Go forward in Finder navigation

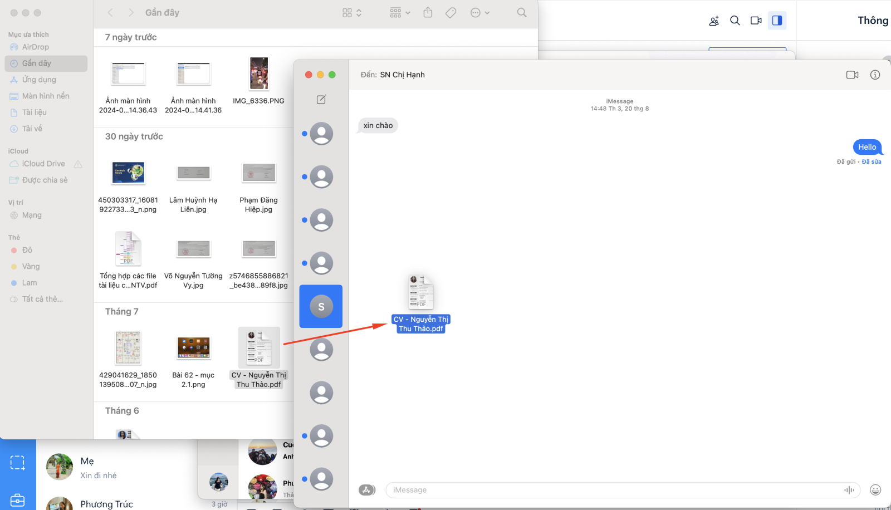(x=131, y=12)
